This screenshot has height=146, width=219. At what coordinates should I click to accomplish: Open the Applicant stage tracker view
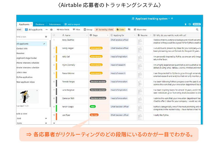coord(27,58)
